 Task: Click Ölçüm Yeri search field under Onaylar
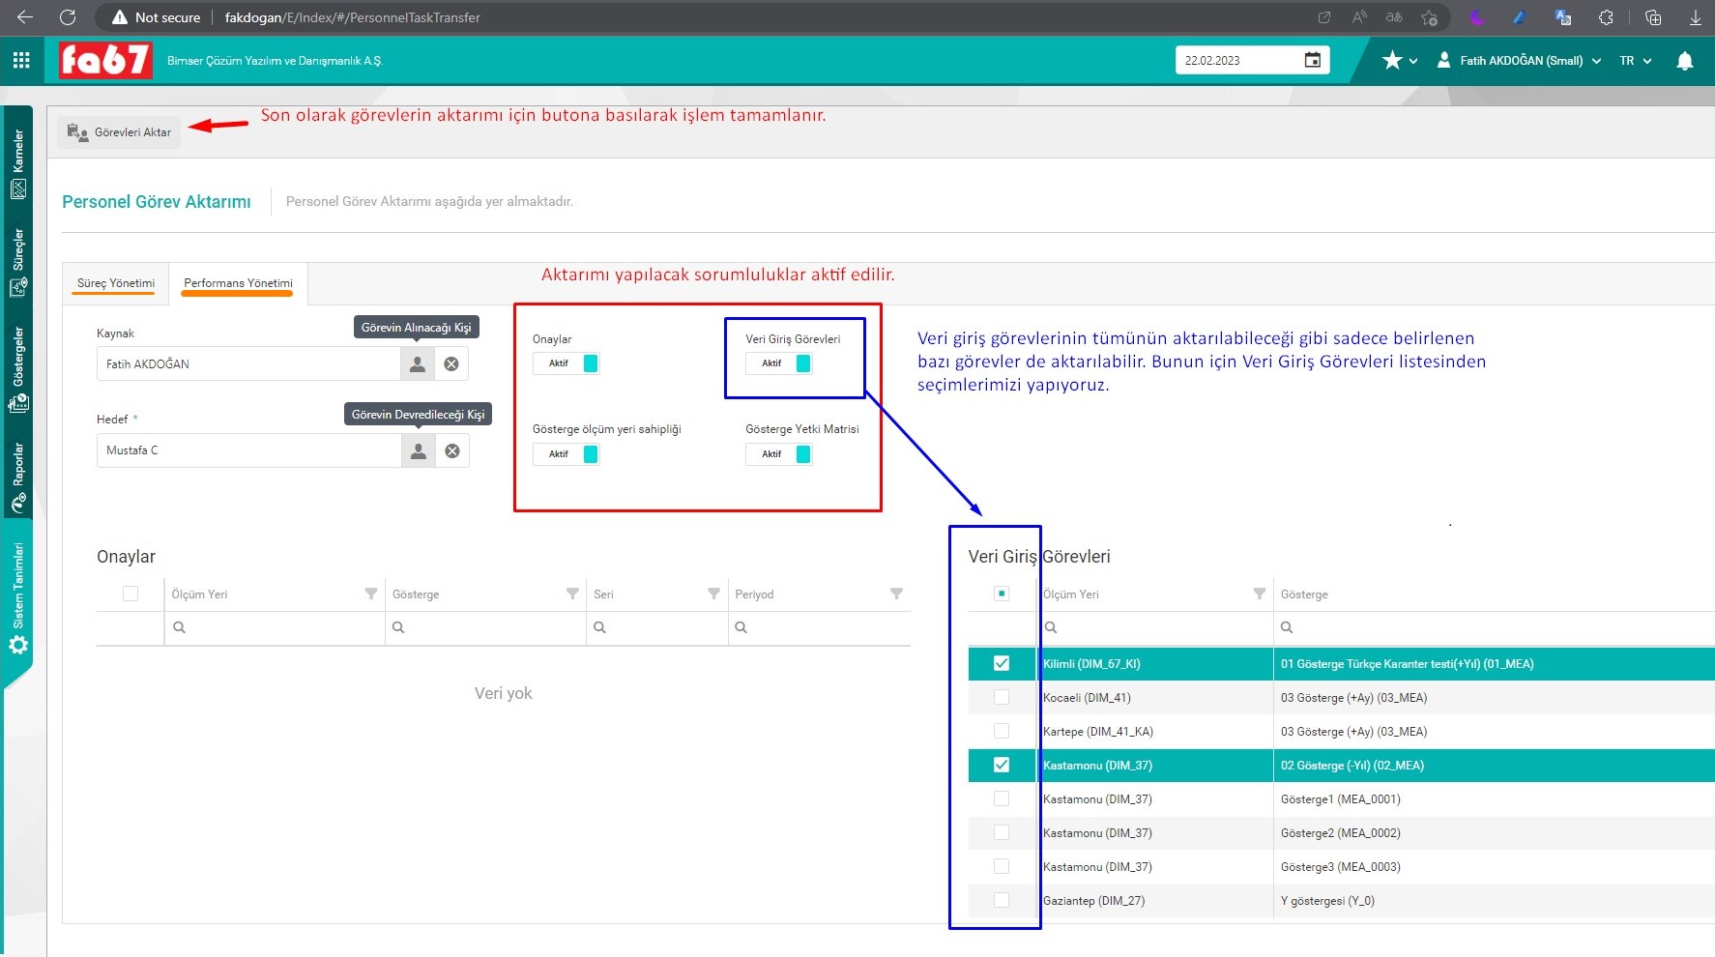(x=276, y=627)
